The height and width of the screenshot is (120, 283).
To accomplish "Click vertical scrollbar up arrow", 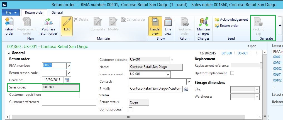I will [x=265, y=52].
